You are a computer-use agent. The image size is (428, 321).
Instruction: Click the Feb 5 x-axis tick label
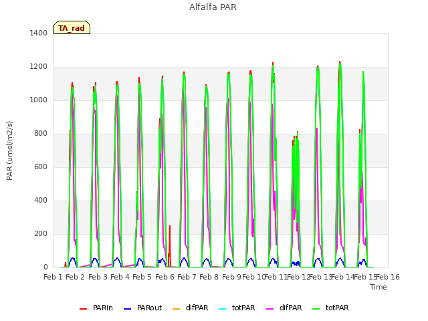point(142,277)
